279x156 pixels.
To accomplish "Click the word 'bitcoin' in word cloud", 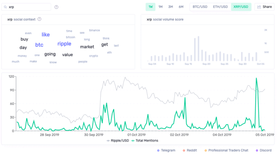I will 70,37.
